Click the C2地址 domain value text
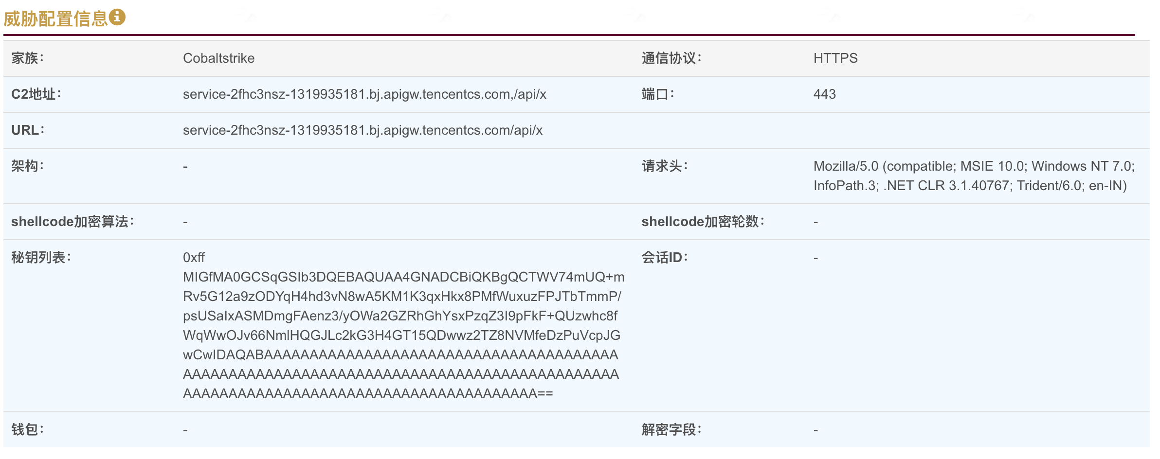This screenshot has width=1160, height=459. 364,94
